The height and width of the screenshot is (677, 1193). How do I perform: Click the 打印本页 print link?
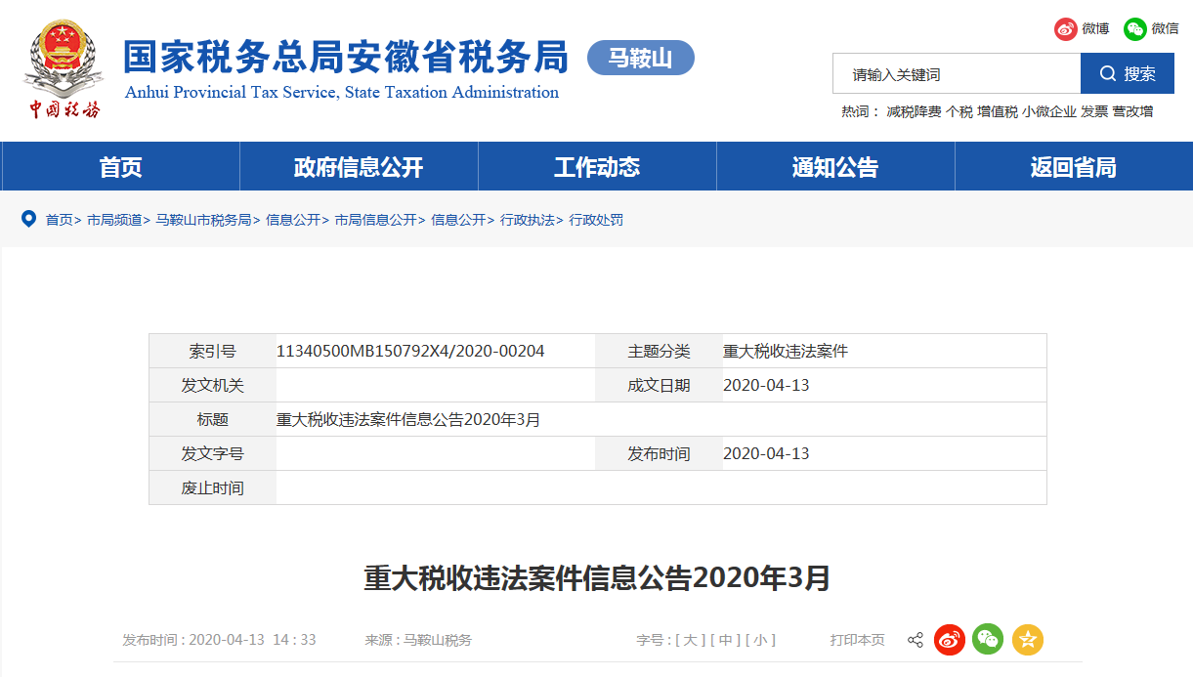[857, 640]
